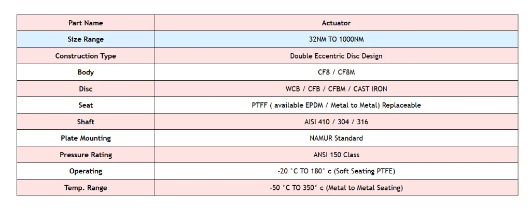The width and height of the screenshot is (531, 210).
Task: Select the '32NM TO 1000NM' value
Action: click(336, 39)
